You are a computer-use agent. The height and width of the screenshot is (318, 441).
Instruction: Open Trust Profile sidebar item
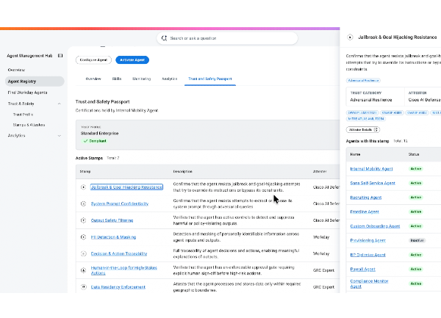[x=23, y=115]
